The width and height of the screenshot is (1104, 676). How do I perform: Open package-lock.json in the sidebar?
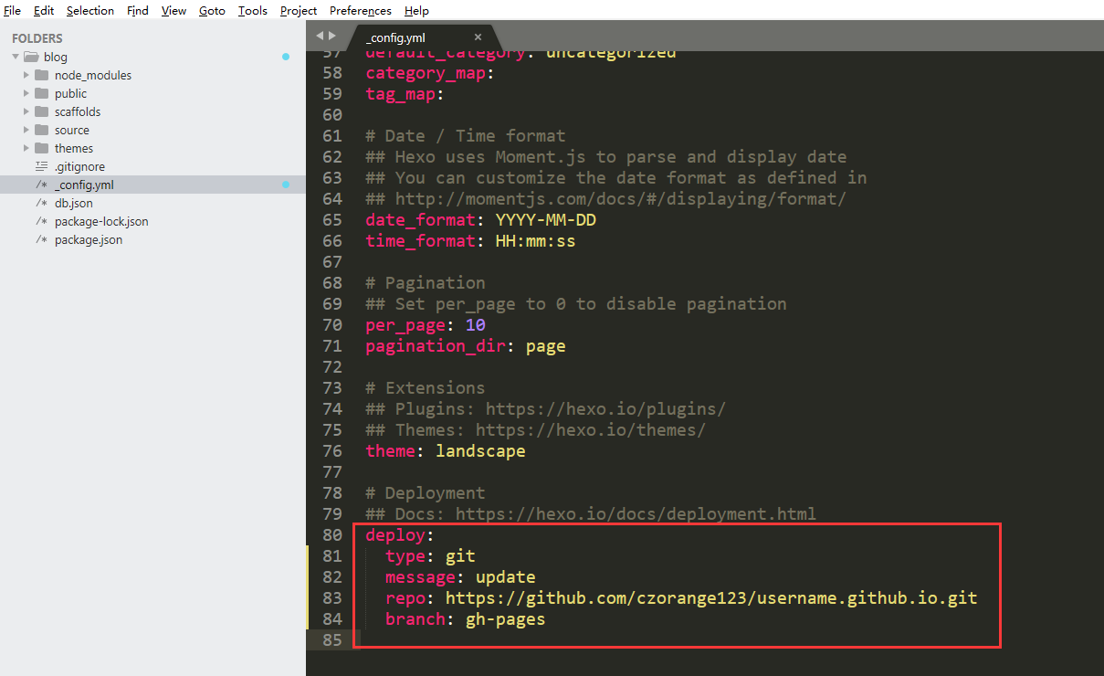tap(100, 221)
